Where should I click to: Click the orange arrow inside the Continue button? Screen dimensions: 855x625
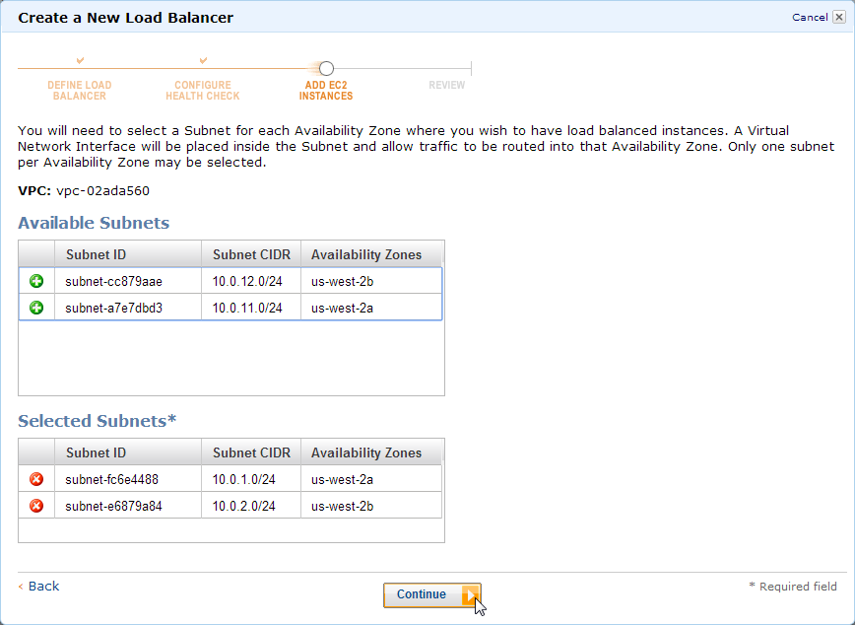point(471,593)
